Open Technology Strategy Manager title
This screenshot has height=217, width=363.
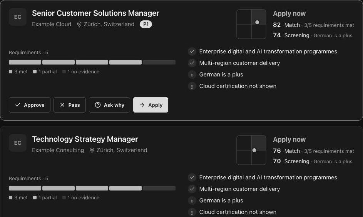(85, 139)
